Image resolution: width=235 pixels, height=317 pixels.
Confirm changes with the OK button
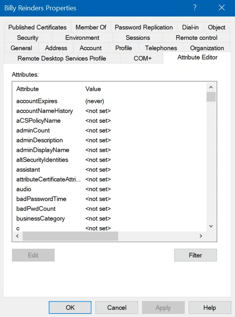click(x=70, y=307)
